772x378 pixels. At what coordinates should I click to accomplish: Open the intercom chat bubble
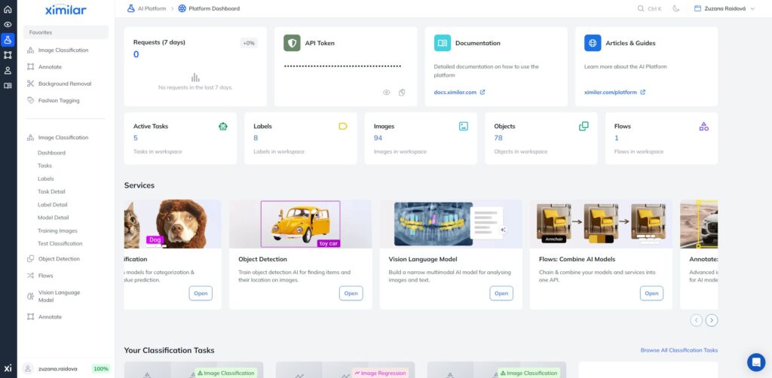click(x=755, y=362)
